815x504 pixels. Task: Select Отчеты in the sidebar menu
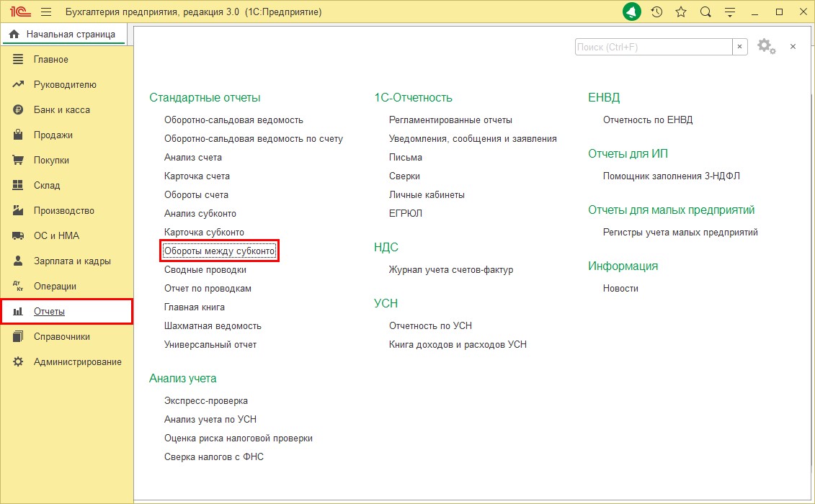point(49,311)
